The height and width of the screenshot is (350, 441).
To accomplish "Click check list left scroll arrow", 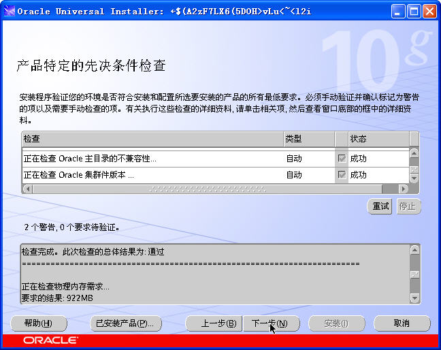I will point(27,189).
